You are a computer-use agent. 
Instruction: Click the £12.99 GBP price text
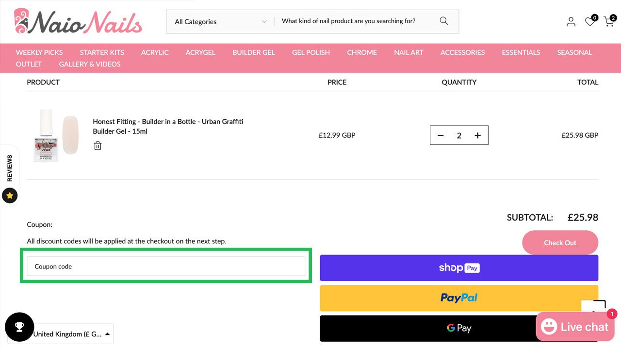coord(337,135)
